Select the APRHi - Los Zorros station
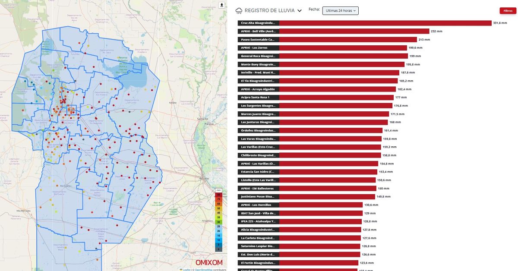The height and width of the screenshot is (271, 518). point(258,48)
